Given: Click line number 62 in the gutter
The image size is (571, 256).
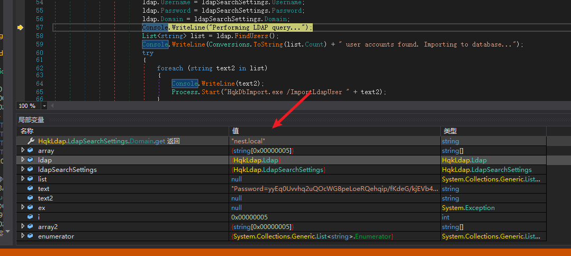Looking at the screenshot, I should pyautogui.click(x=39, y=68).
